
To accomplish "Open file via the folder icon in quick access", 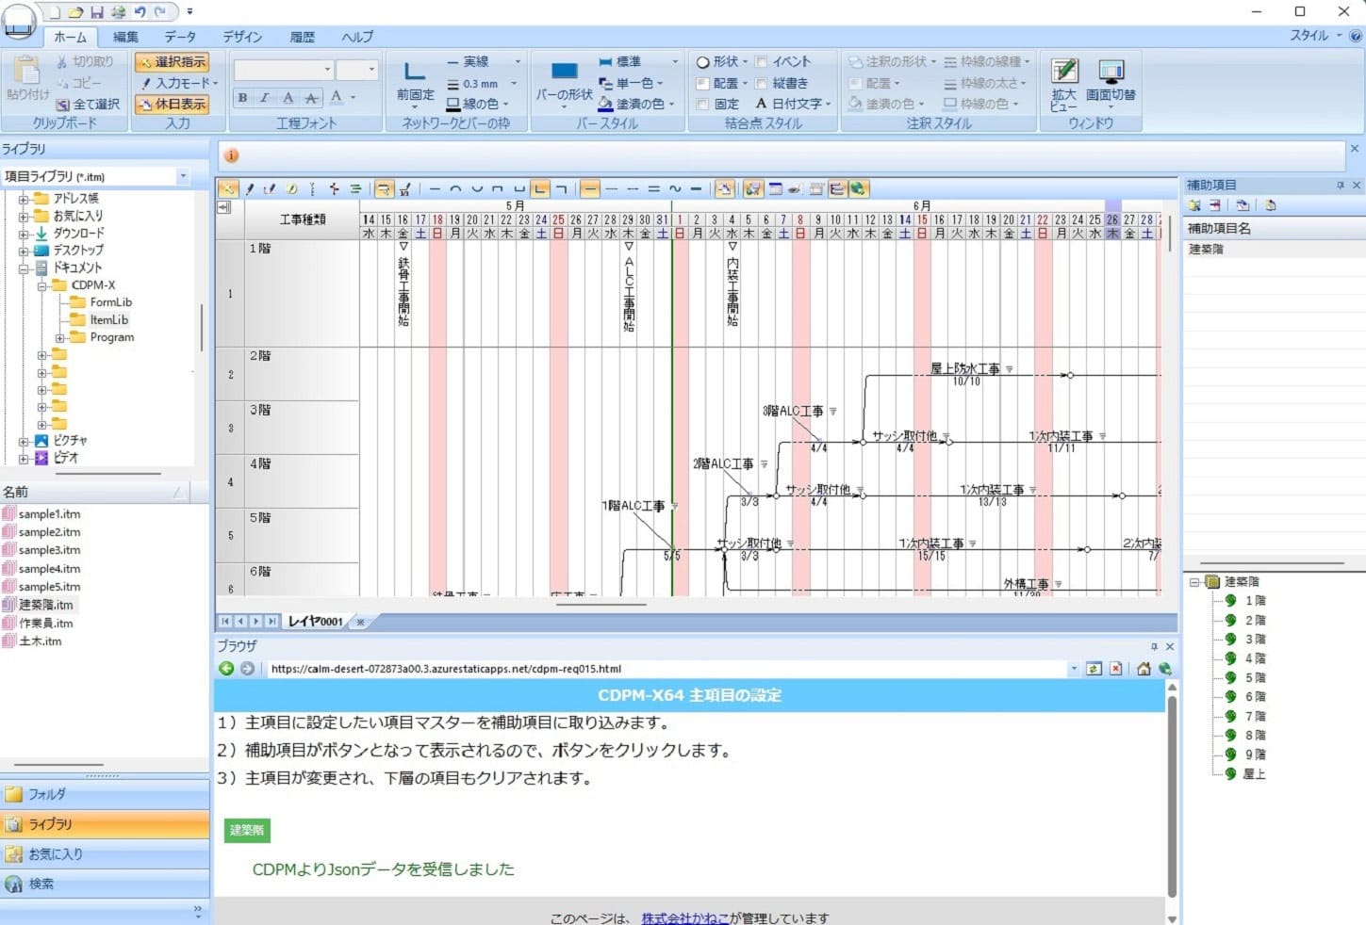I will point(76,12).
